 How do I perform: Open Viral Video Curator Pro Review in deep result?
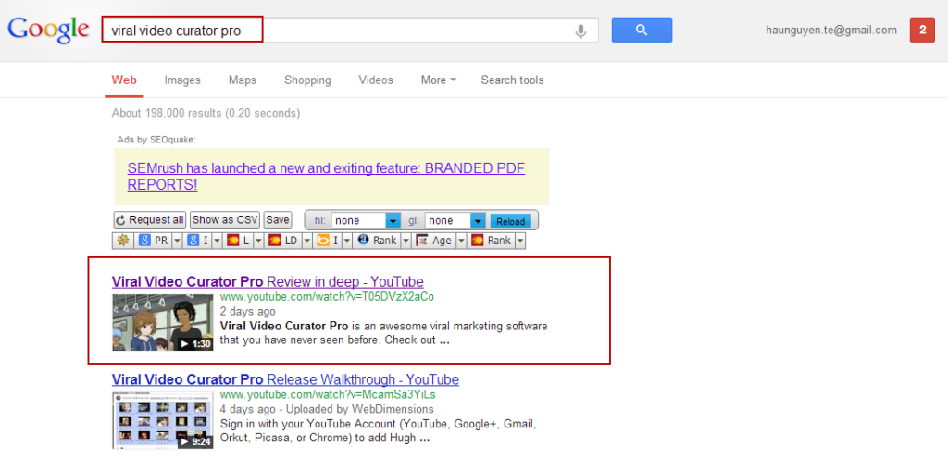click(268, 281)
